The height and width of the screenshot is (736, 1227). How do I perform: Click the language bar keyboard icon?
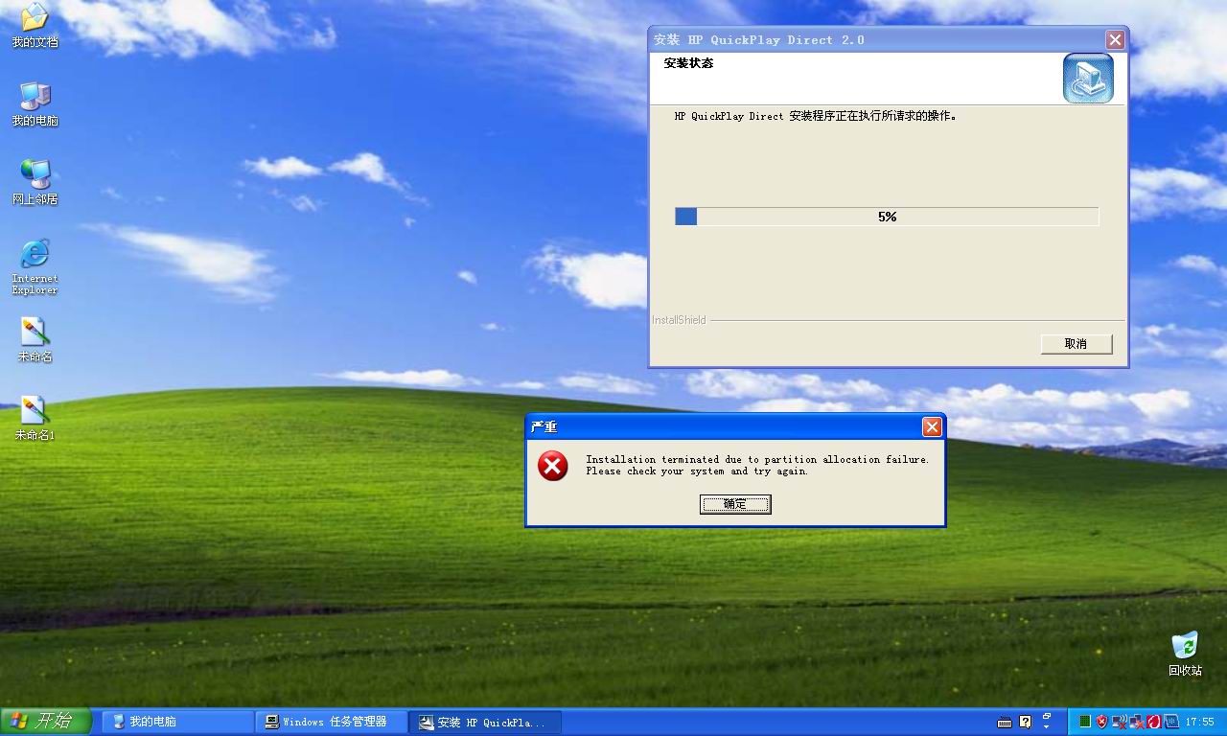[x=1005, y=722]
